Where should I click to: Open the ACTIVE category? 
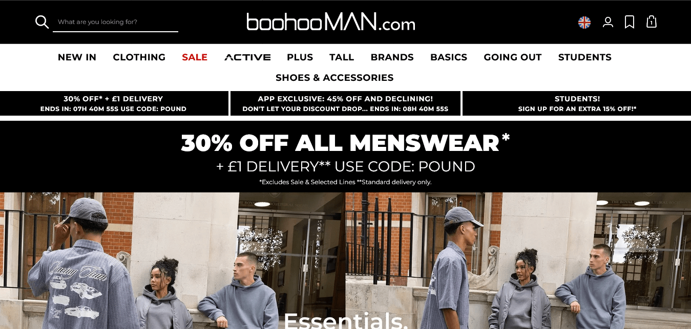[247, 57]
